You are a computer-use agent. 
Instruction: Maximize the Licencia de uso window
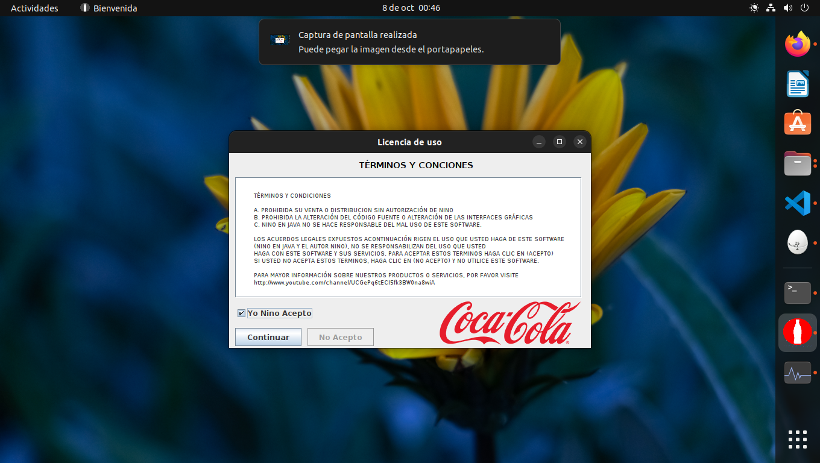(560, 142)
